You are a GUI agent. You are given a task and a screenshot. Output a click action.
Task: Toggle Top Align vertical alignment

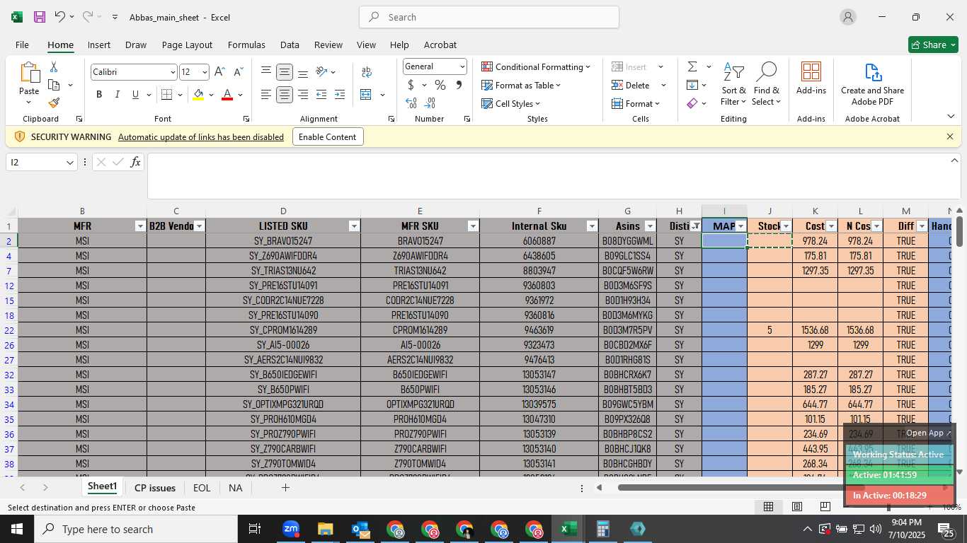click(266, 72)
